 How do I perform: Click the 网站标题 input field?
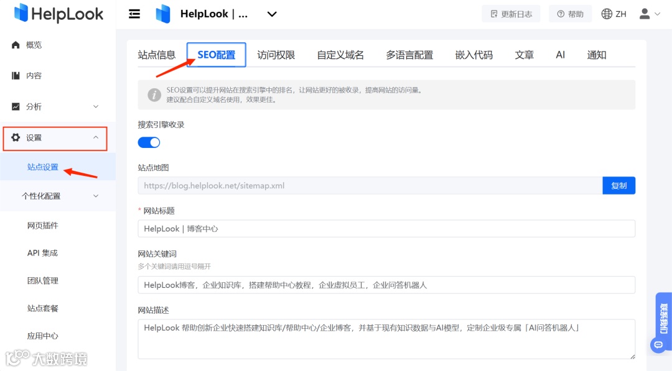click(x=386, y=228)
